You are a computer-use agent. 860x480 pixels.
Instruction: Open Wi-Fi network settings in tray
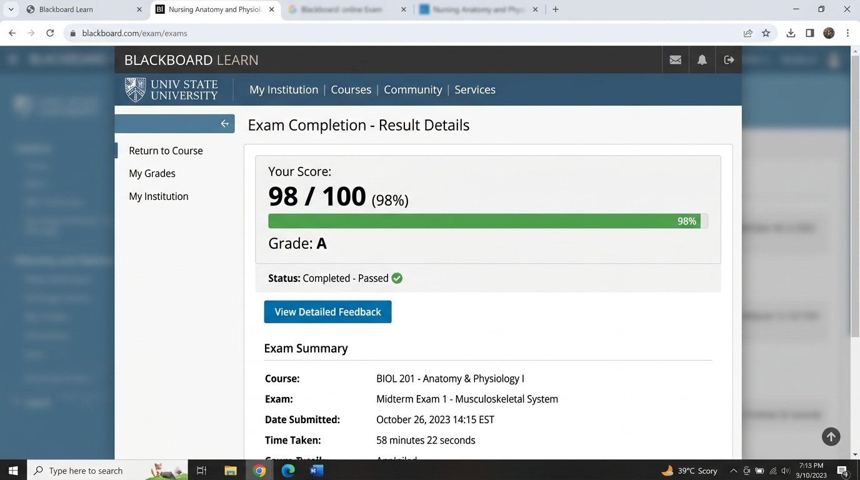(x=773, y=471)
